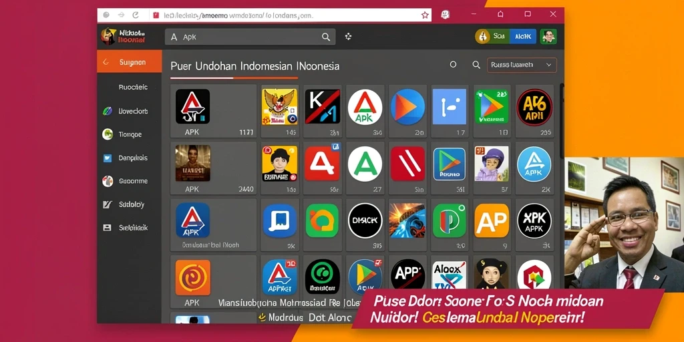Reload the page in the browser
This screenshot has height=342, width=684.
(136, 15)
